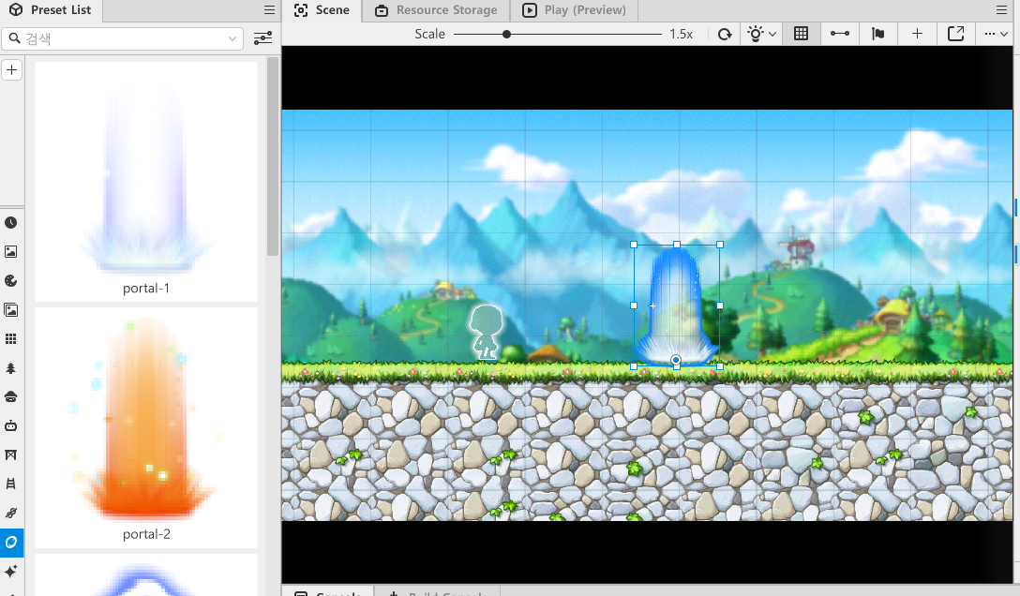Click the plus icon in scene toolbar

pyautogui.click(x=917, y=34)
